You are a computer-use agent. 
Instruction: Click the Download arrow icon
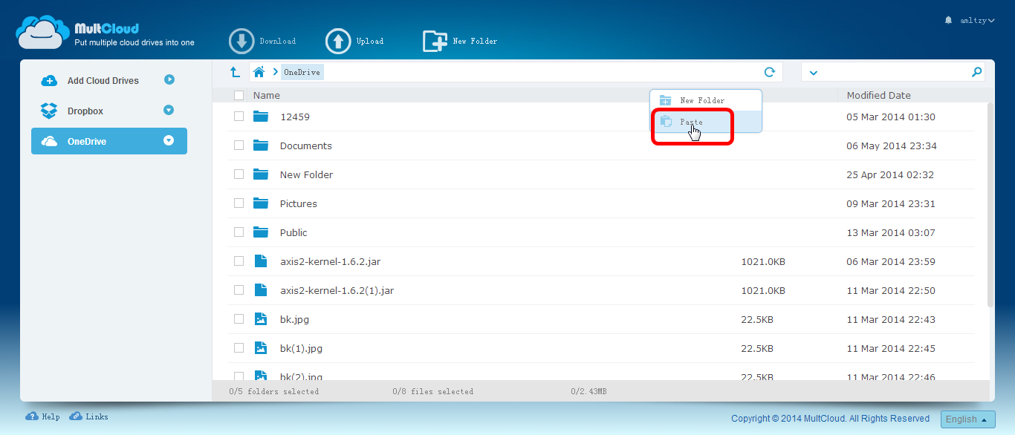[x=241, y=42]
